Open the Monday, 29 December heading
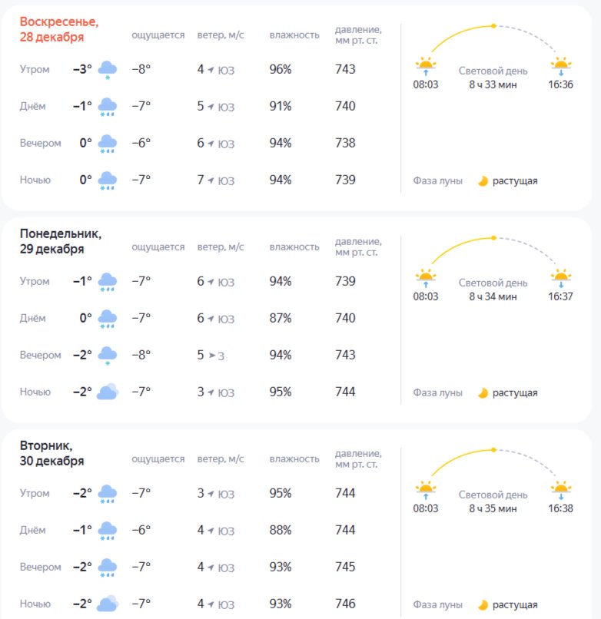Viewport: 601px width, 619px height. (x=61, y=241)
